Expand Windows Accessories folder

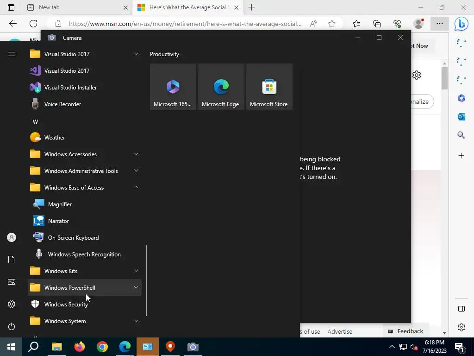click(85, 154)
